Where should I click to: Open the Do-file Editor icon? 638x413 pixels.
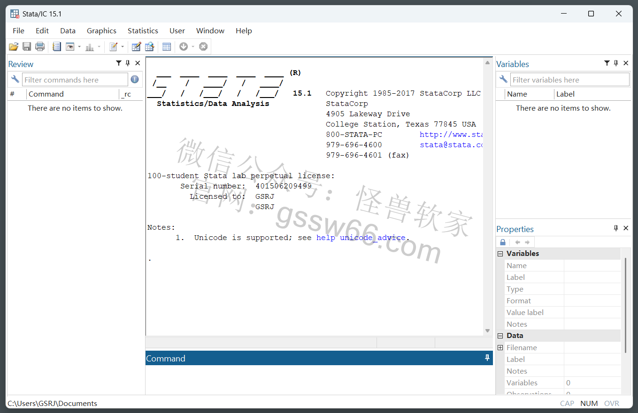click(113, 46)
